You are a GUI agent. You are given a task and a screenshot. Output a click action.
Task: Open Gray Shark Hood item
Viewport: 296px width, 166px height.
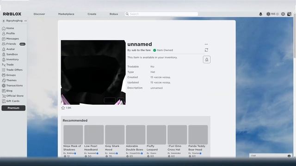click(x=115, y=141)
